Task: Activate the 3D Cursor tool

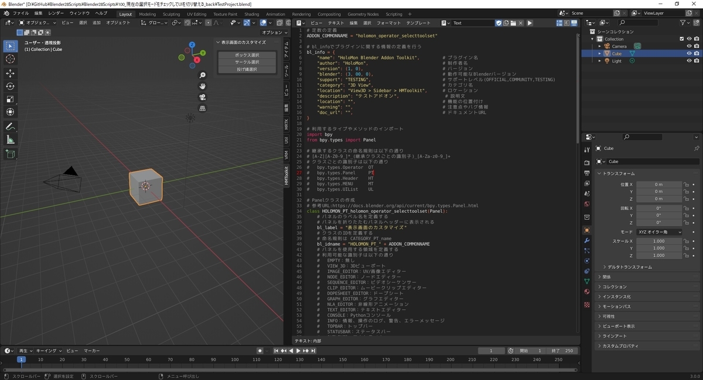Action: pyautogui.click(x=11, y=58)
